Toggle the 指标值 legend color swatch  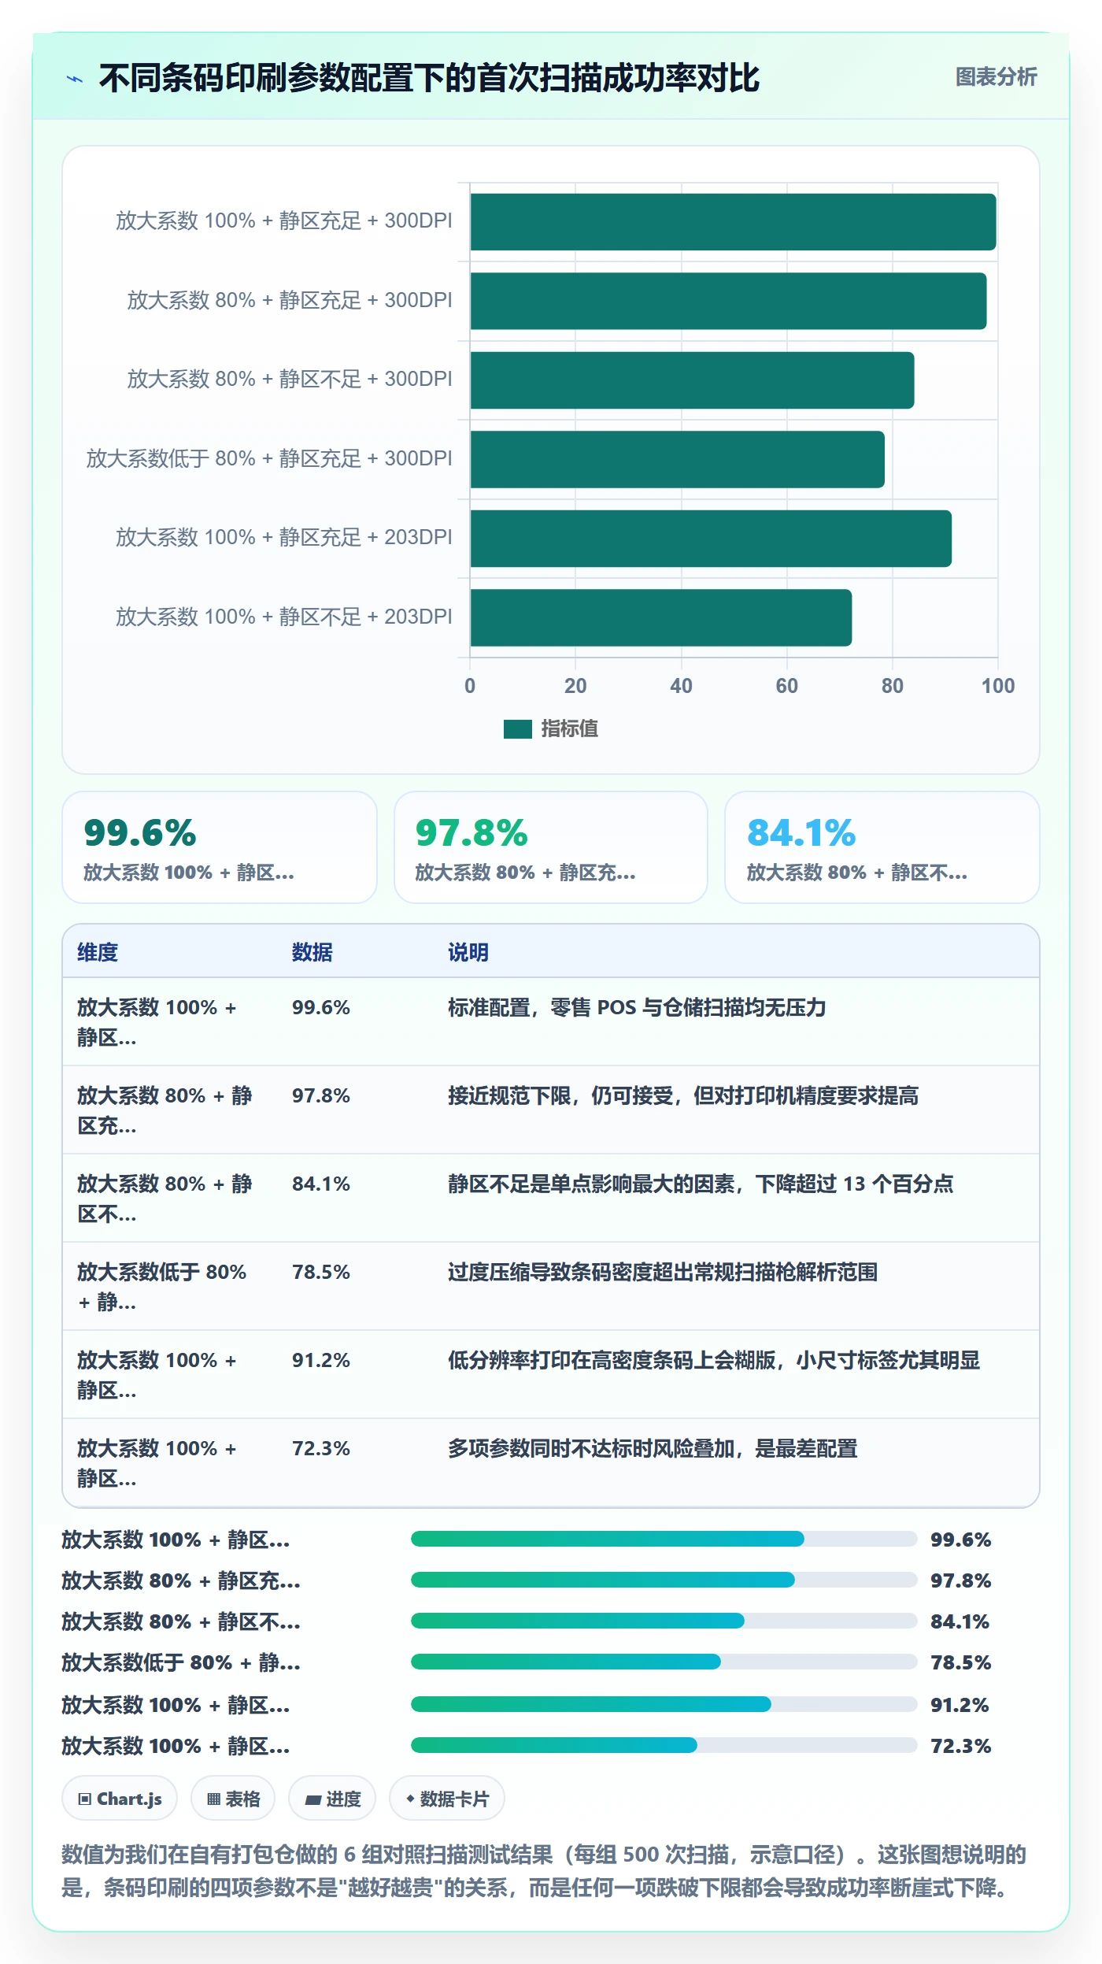click(517, 729)
